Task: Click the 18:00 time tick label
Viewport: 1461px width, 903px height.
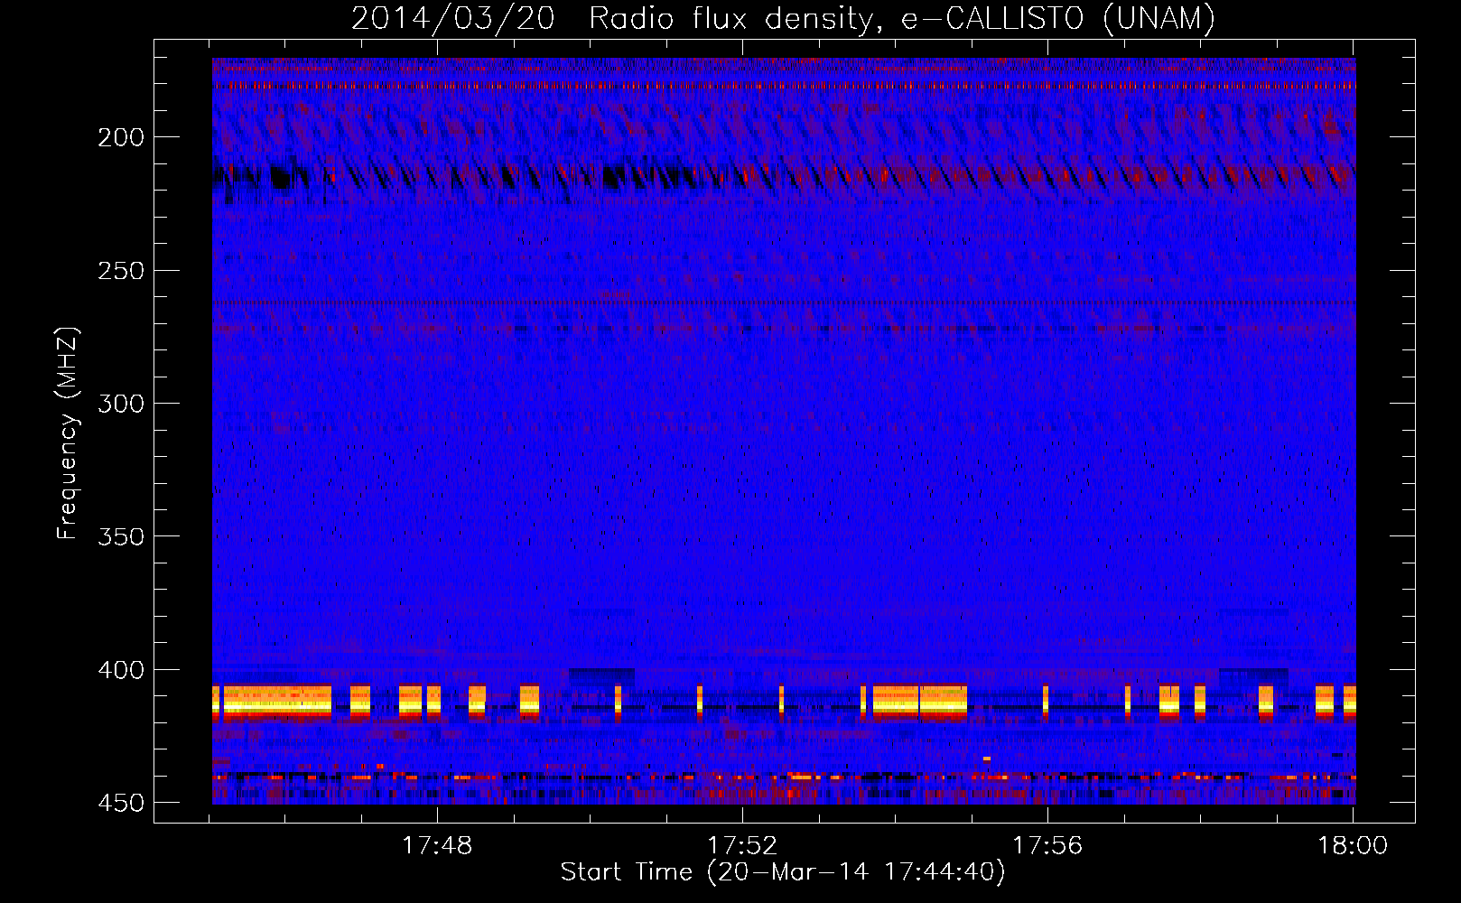Action: 1353,846
